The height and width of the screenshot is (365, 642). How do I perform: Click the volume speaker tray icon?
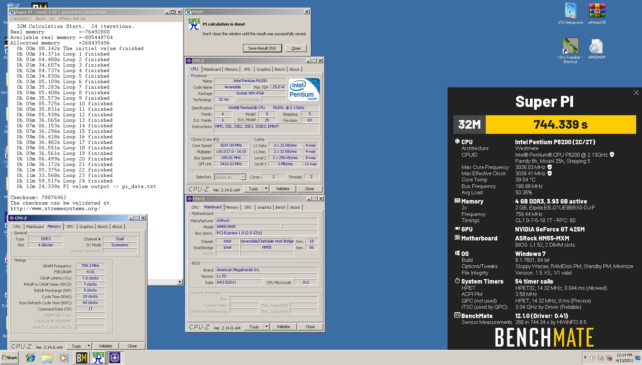[593, 358]
